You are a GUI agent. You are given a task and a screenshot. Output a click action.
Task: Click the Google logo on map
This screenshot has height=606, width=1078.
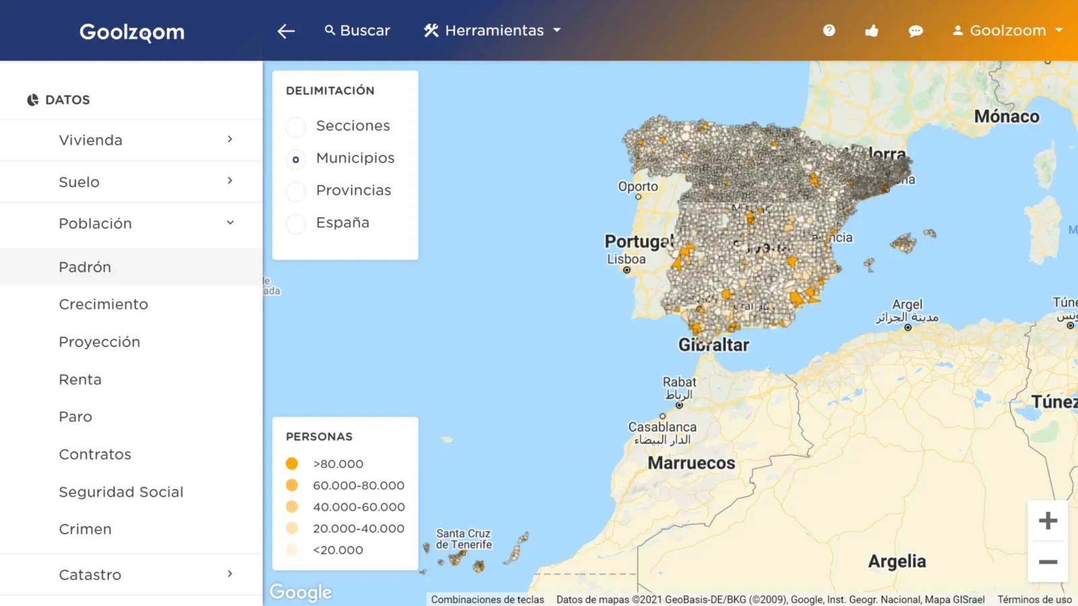[300, 592]
